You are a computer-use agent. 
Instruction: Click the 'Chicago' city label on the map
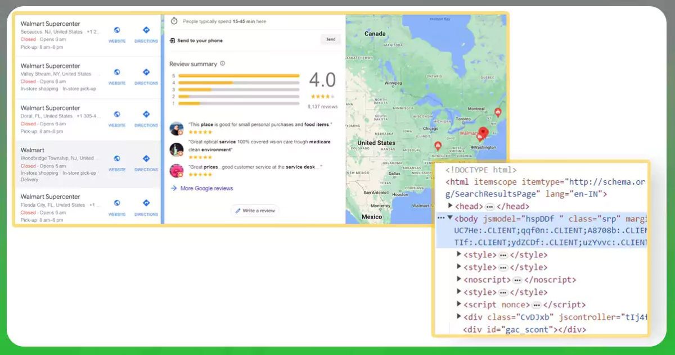point(430,129)
